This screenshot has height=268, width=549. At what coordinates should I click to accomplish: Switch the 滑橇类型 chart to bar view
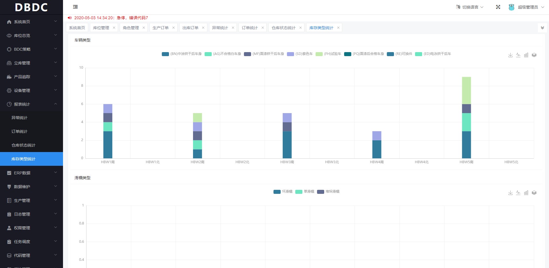tap(526, 193)
